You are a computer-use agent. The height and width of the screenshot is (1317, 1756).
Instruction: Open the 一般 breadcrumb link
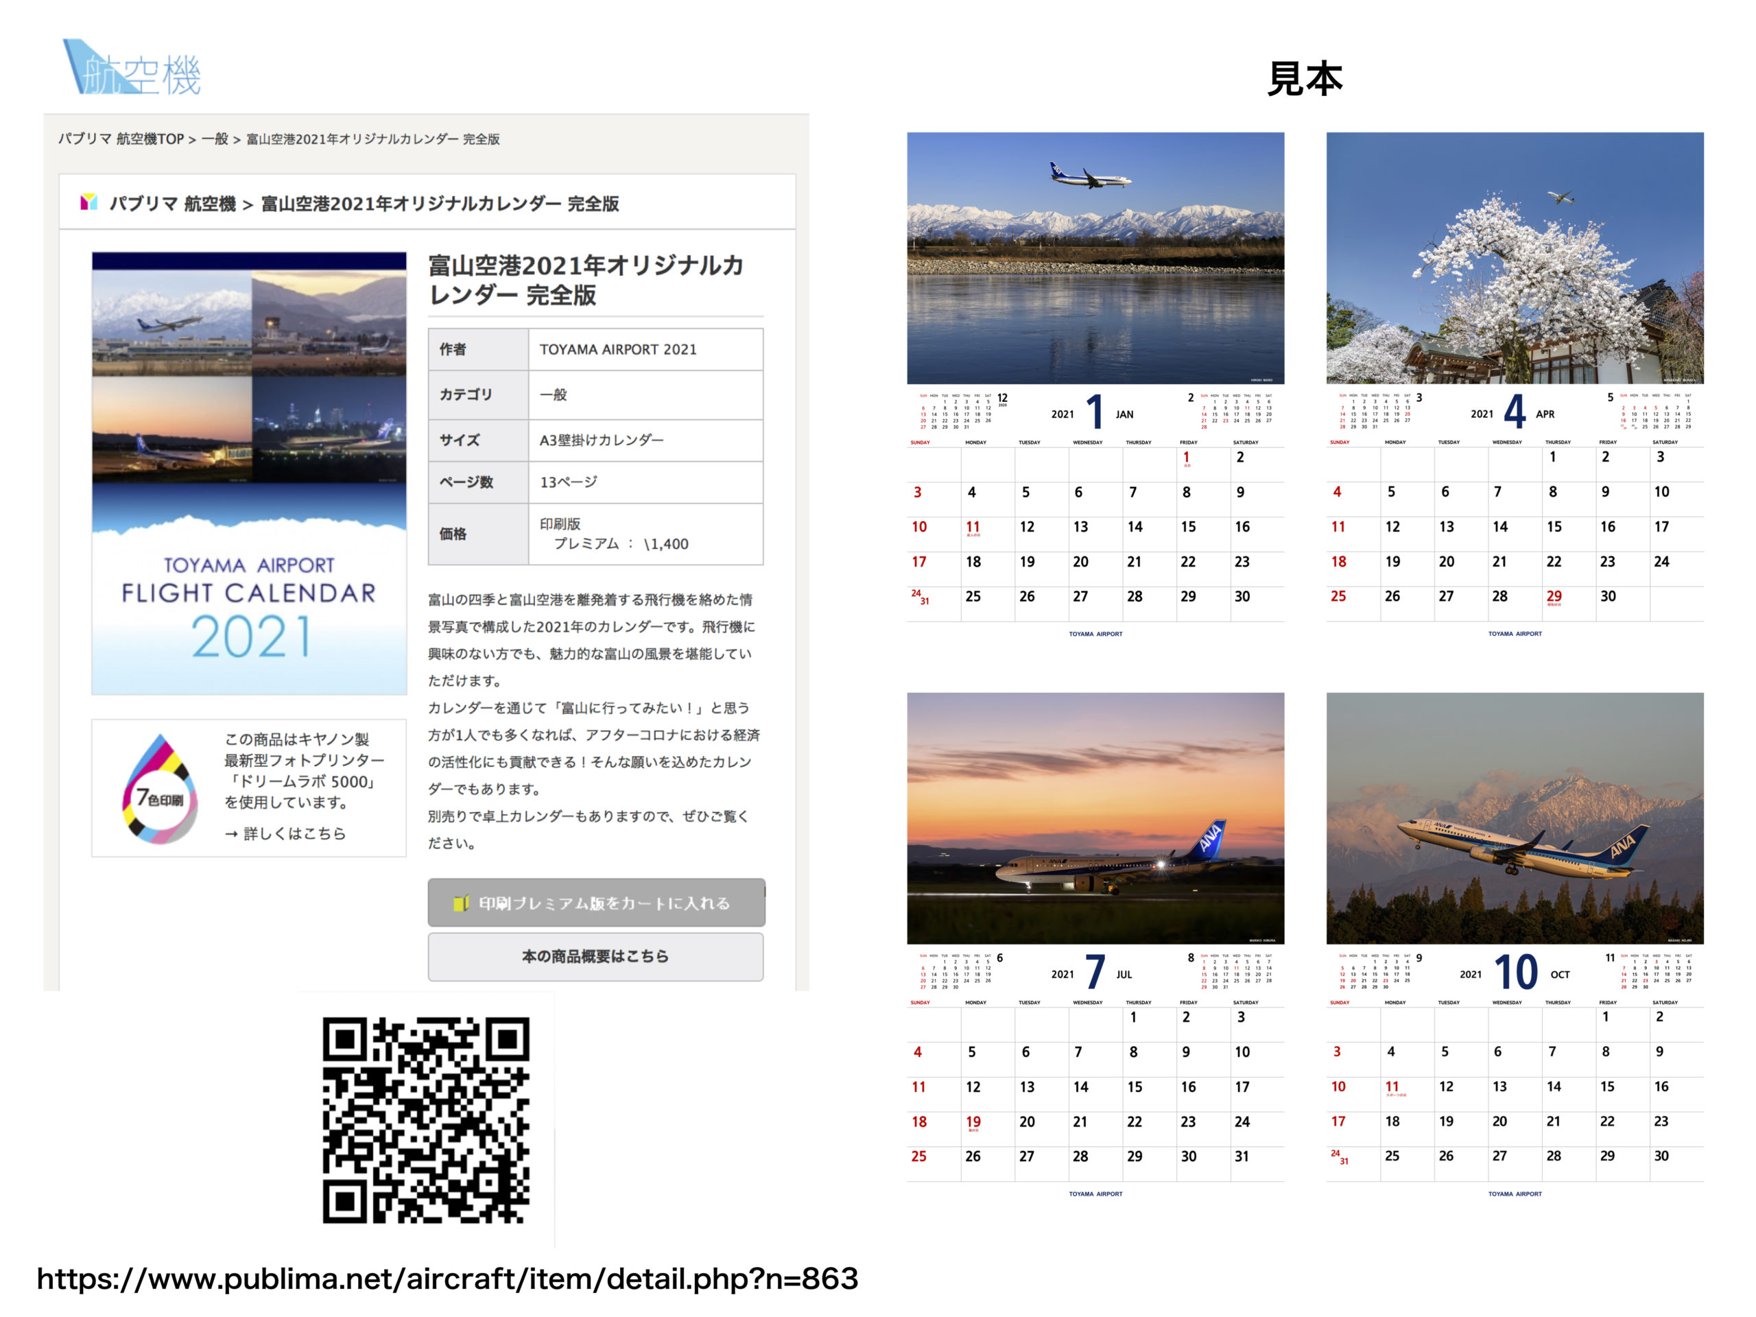point(214,139)
